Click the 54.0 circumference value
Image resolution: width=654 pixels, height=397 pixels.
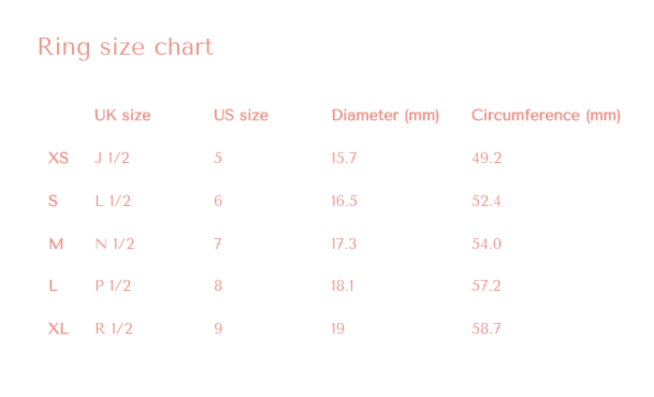(486, 244)
